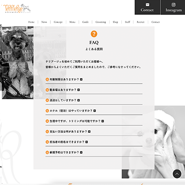Open the Grooming menu item

(x=101, y=22)
